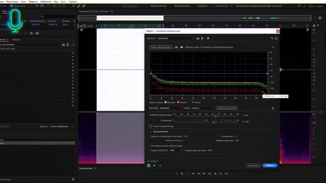Delete the effect preset trash icon
This screenshot has width=326, height=183.
coord(202,38)
